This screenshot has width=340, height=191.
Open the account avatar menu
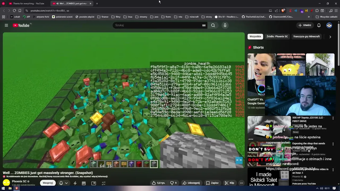pyautogui.click(x=329, y=25)
